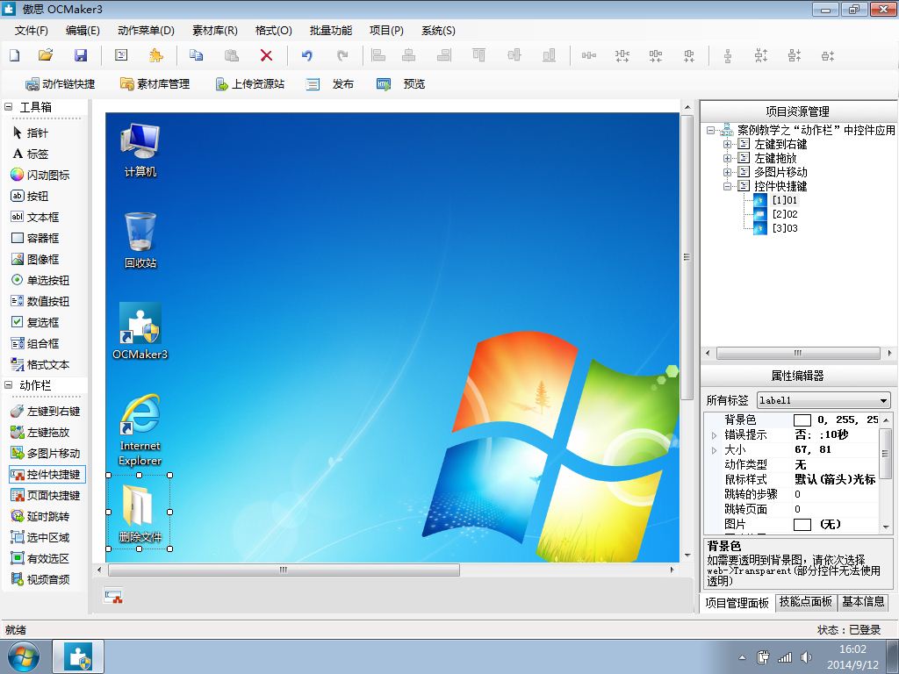Select the 单选按钮 tool in toolbox

[40, 280]
